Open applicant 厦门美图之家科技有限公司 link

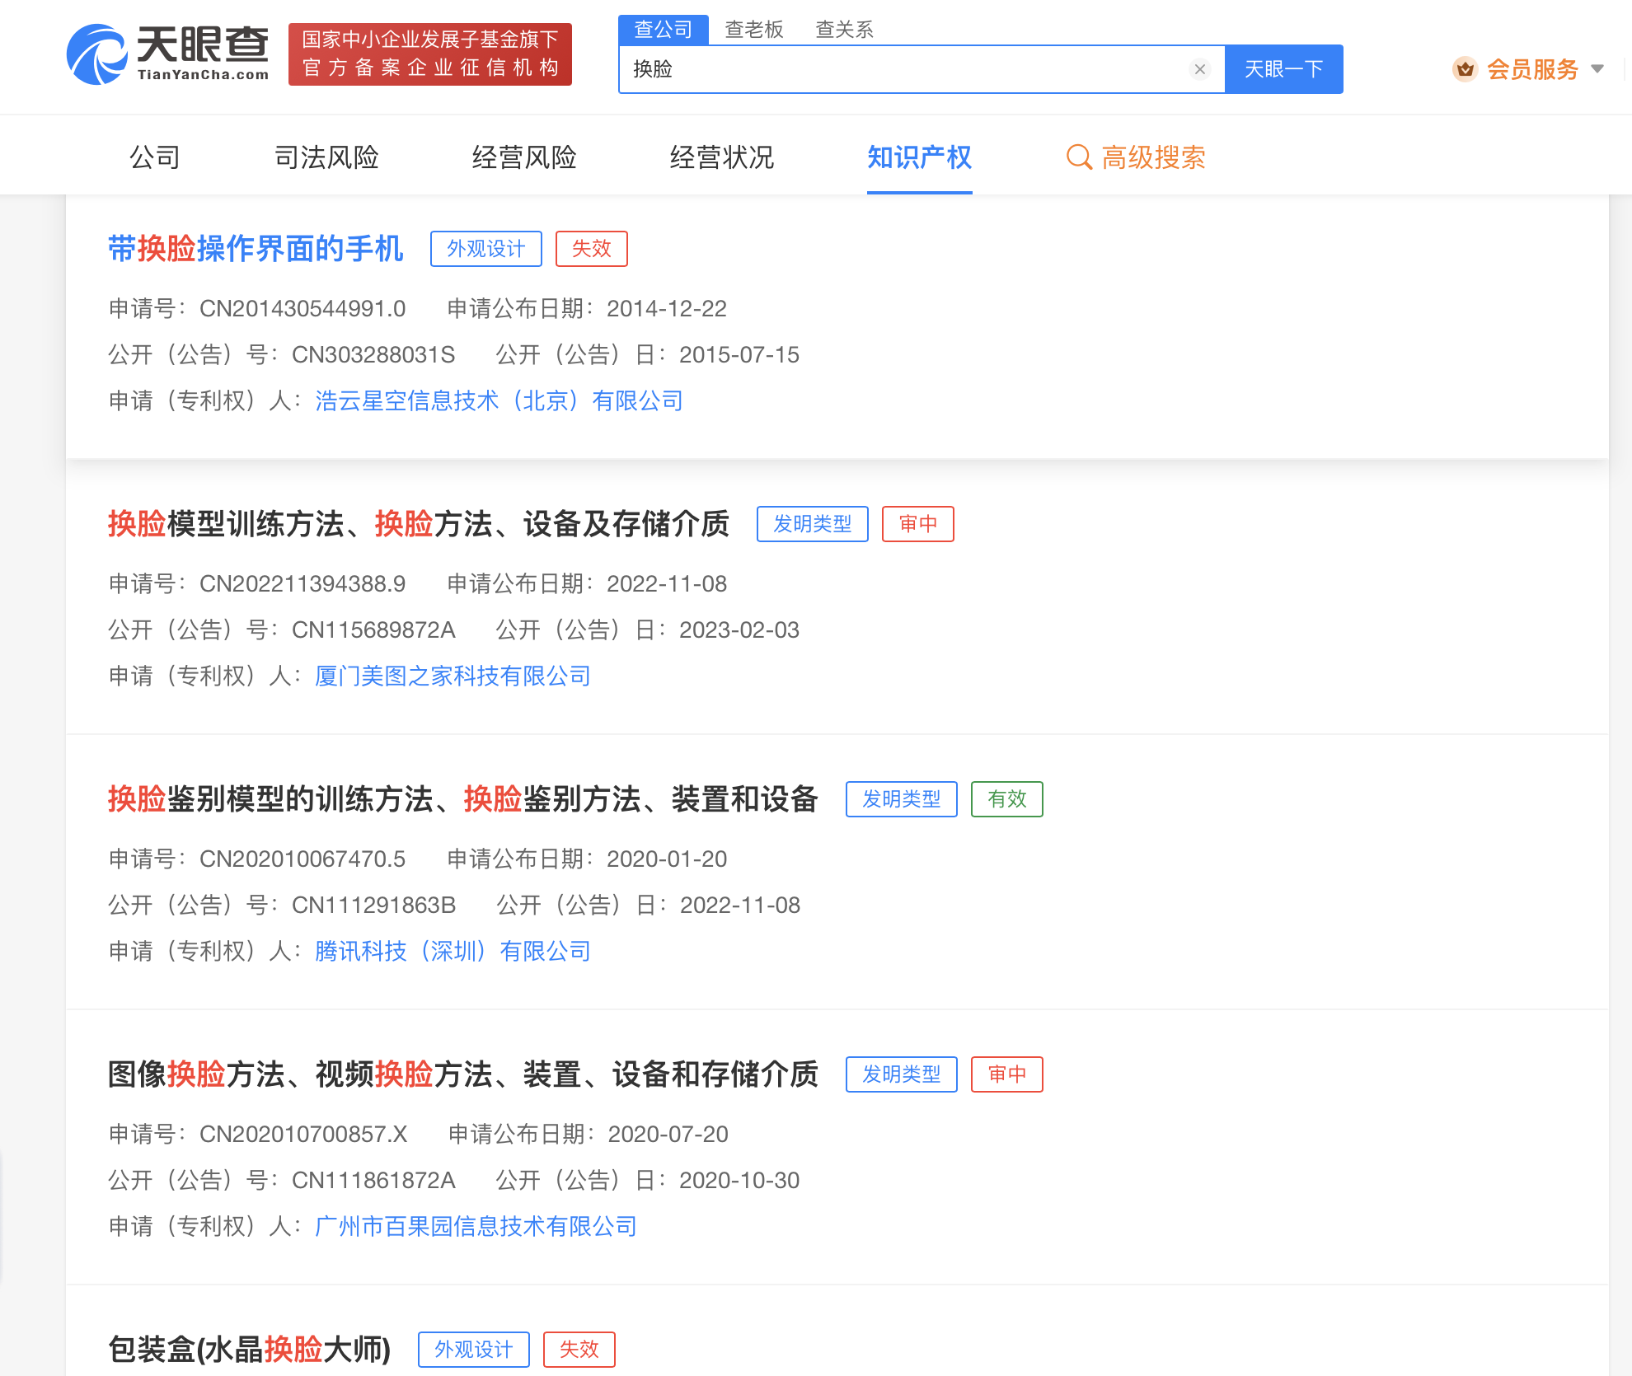[x=453, y=676]
